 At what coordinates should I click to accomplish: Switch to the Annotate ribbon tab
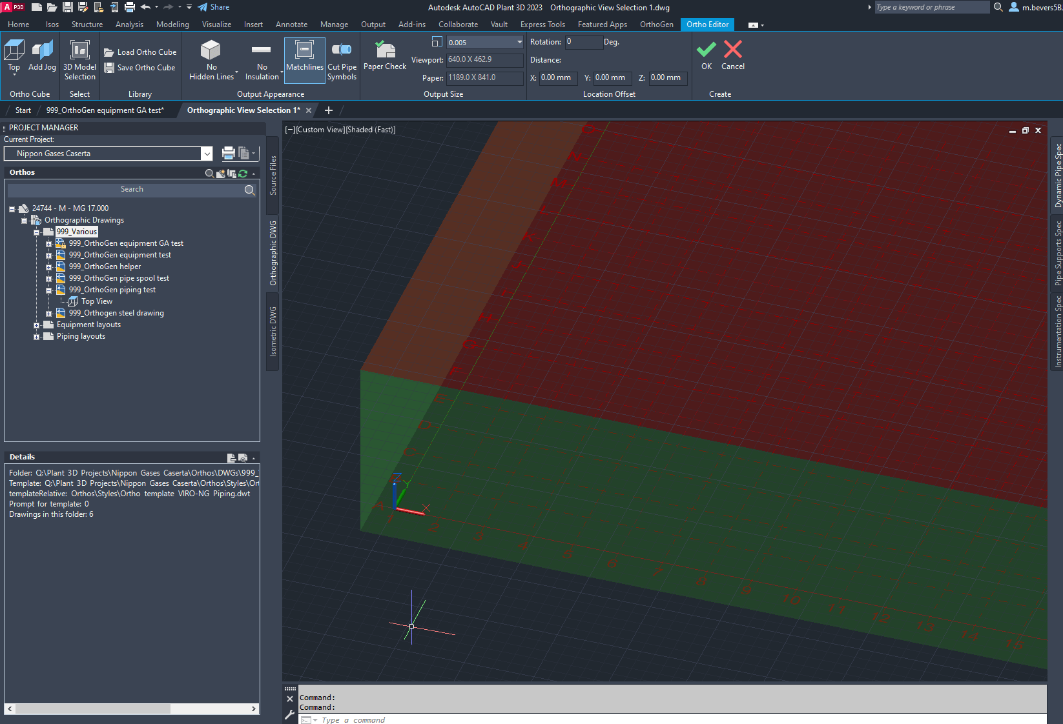click(292, 25)
